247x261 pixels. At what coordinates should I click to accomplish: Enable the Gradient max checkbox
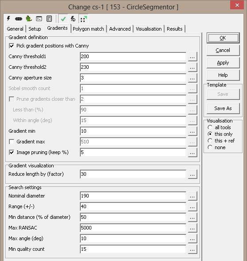click(12, 142)
